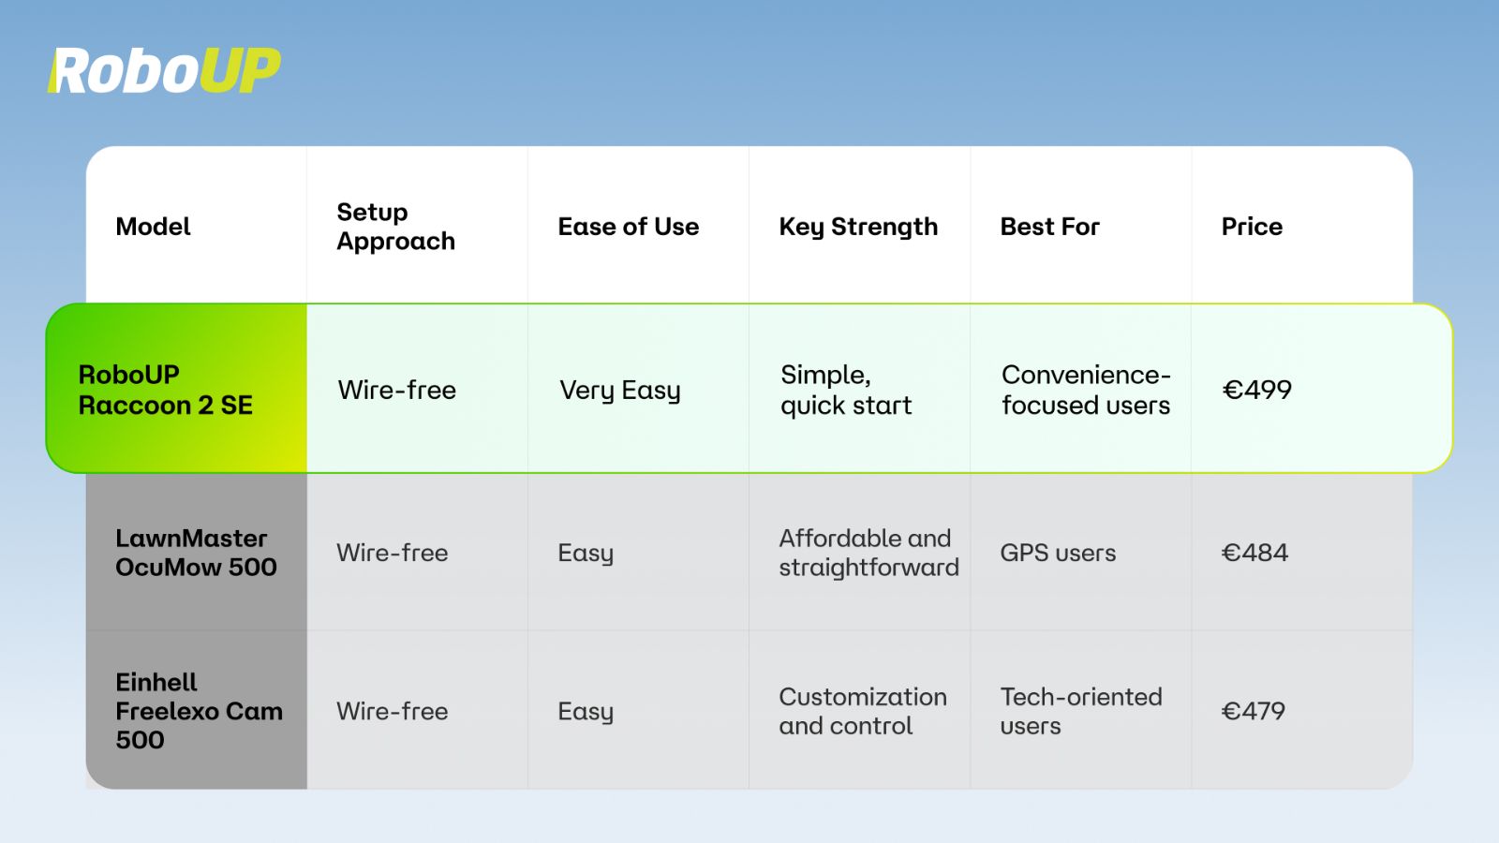Click the Affordable and straightforward cell
This screenshot has width=1499, height=843.
(x=868, y=553)
